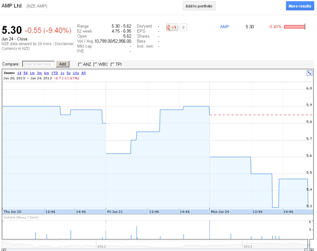Open the AMP related company link

[224, 27]
